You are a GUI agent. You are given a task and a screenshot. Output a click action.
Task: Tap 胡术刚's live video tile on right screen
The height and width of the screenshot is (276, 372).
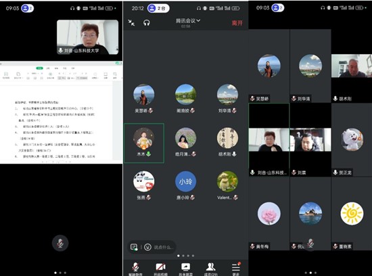pyautogui.click(x=351, y=66)
